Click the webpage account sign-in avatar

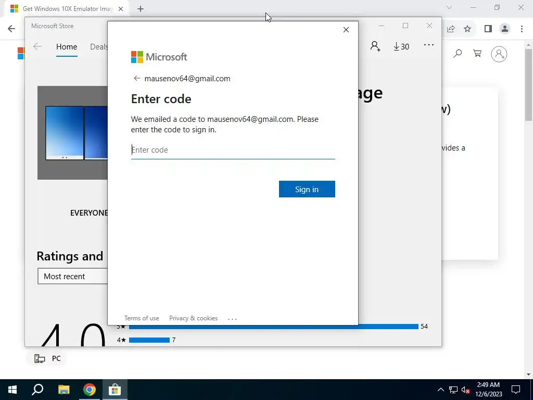(x=499, y=54)
